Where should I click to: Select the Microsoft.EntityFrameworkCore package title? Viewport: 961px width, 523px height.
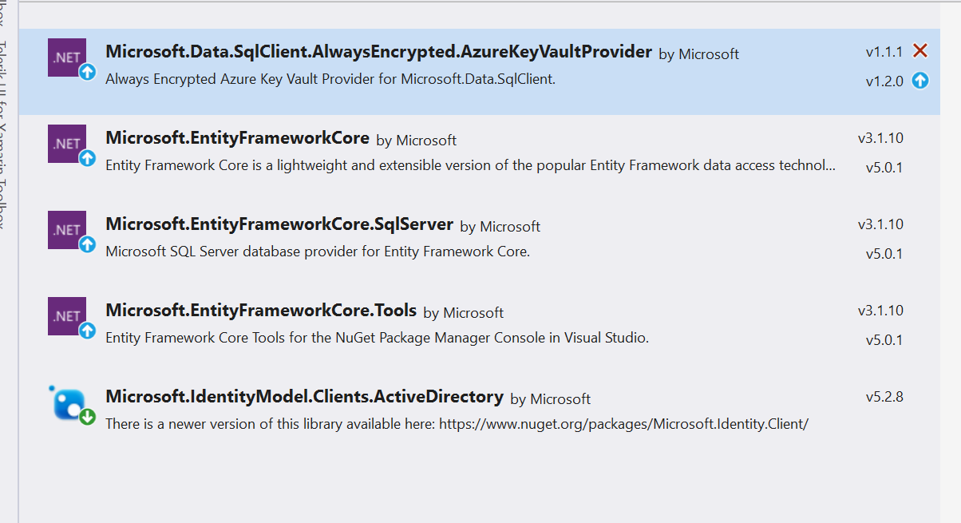237,138
